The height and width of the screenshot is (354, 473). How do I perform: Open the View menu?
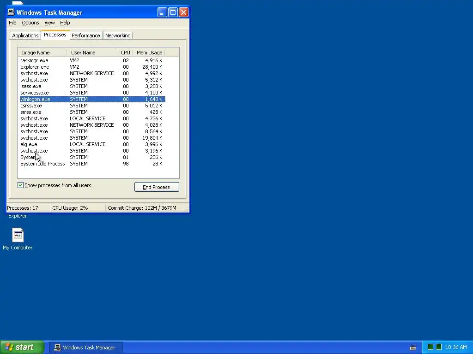point(49,23)
